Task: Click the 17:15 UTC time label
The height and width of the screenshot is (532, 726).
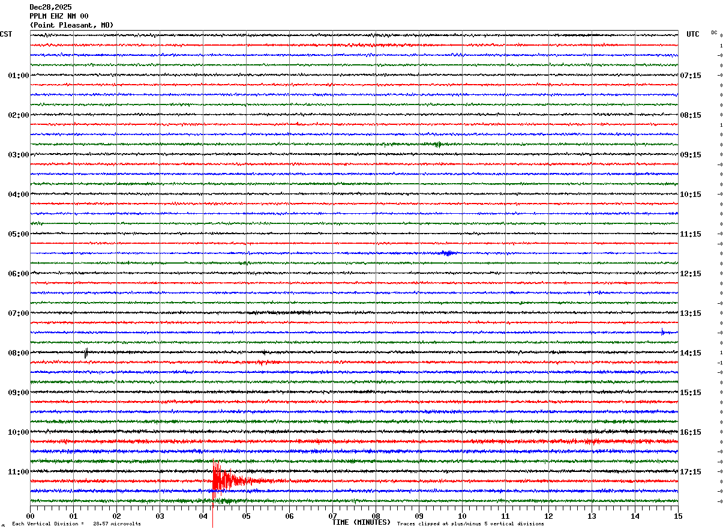Action: point(690,472)
